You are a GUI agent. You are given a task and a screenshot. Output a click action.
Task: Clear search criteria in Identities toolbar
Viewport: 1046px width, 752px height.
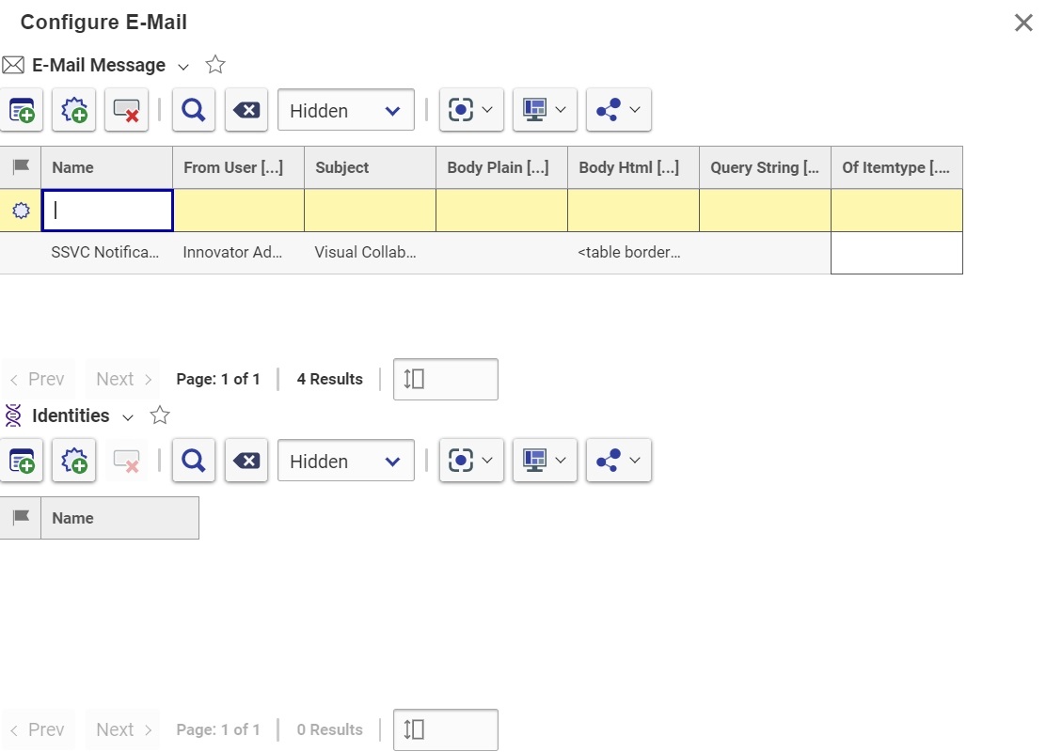point(246,461)
